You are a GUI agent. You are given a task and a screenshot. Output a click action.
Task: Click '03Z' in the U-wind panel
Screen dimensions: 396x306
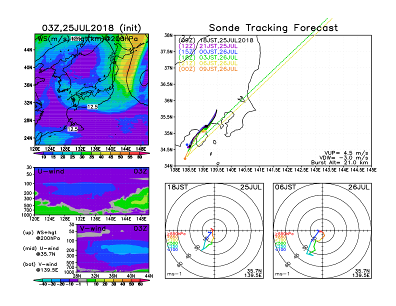coord(140,171)
